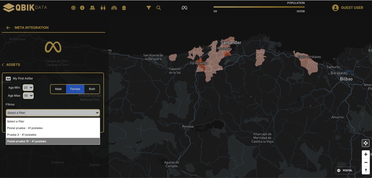The height and width of the screenshot is (178, 372).
Task: Choose 'Select a filter' placeholder option
Action: pos(53,121)
